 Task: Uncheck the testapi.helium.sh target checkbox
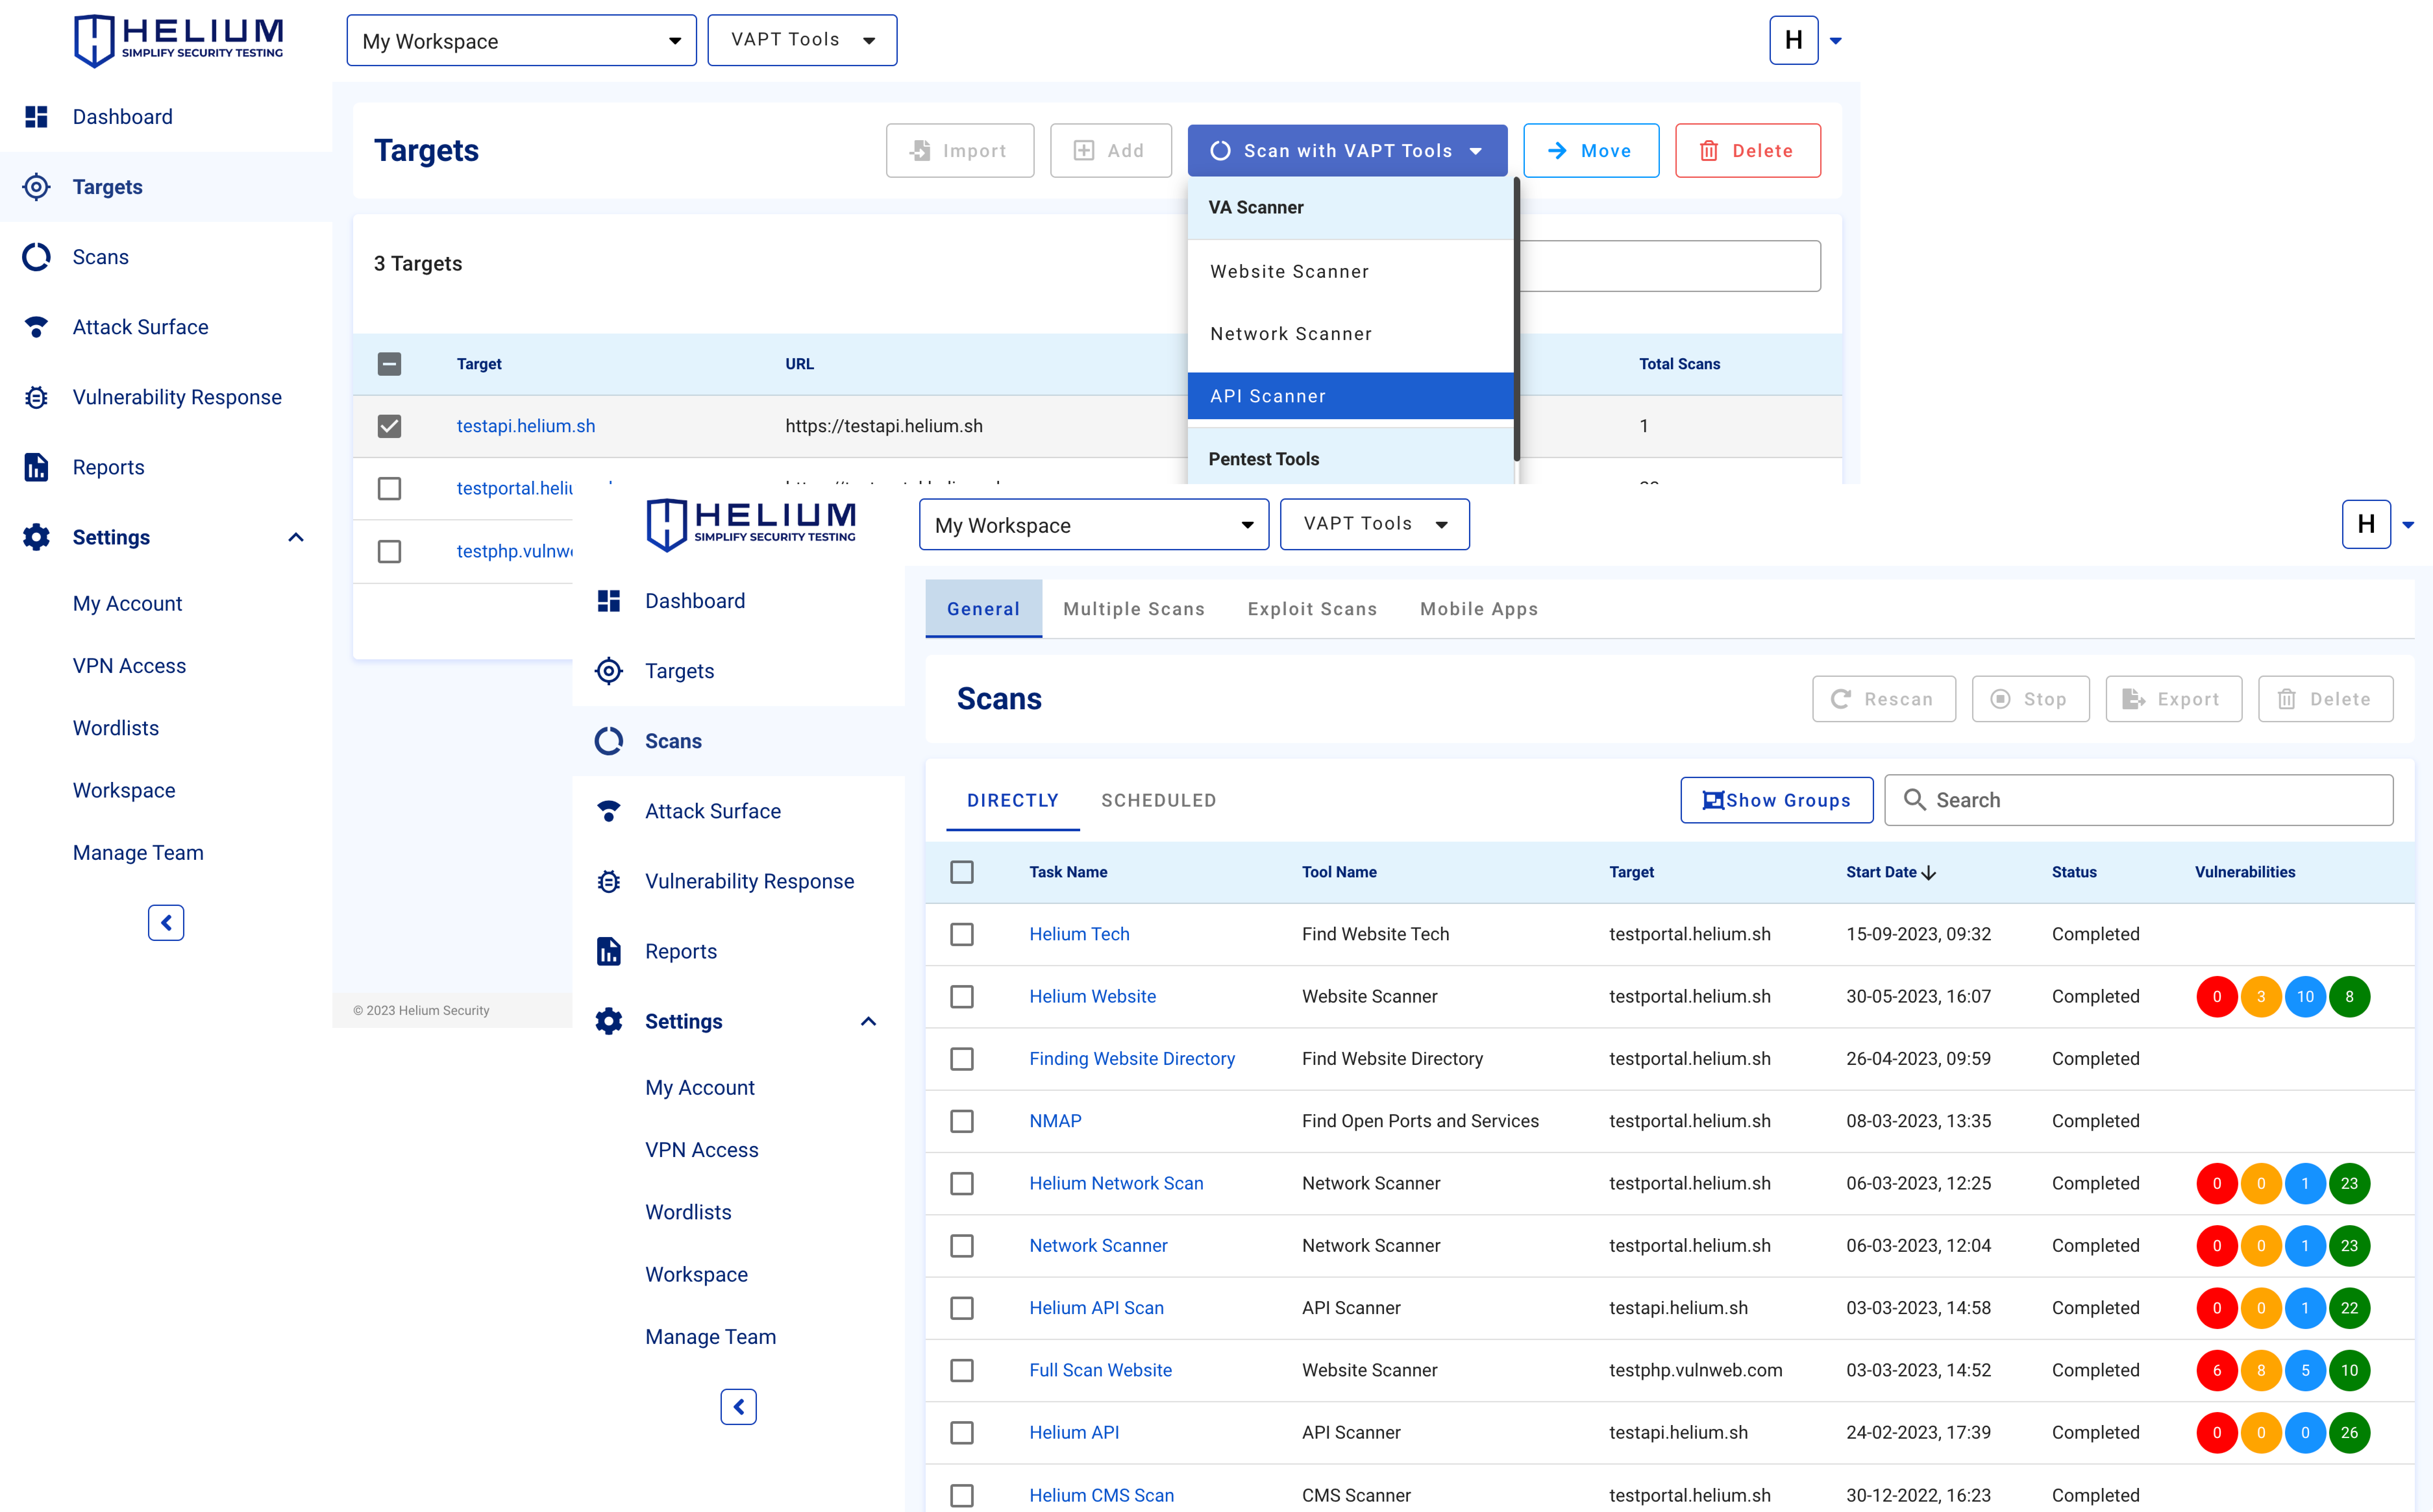389,426
